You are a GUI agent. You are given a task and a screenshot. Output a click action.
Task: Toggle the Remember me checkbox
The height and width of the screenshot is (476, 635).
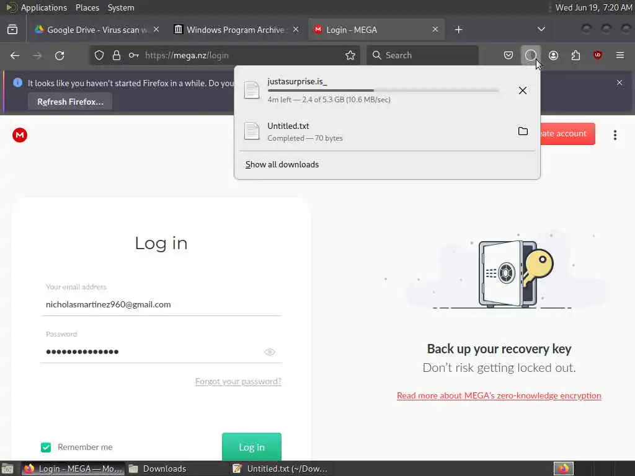tap(46, 447)
